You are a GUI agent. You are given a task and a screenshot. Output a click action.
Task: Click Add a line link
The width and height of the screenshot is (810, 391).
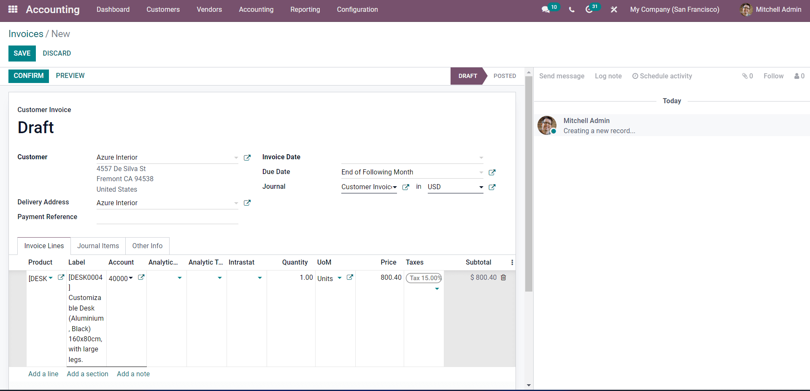(x=43, y=374)
